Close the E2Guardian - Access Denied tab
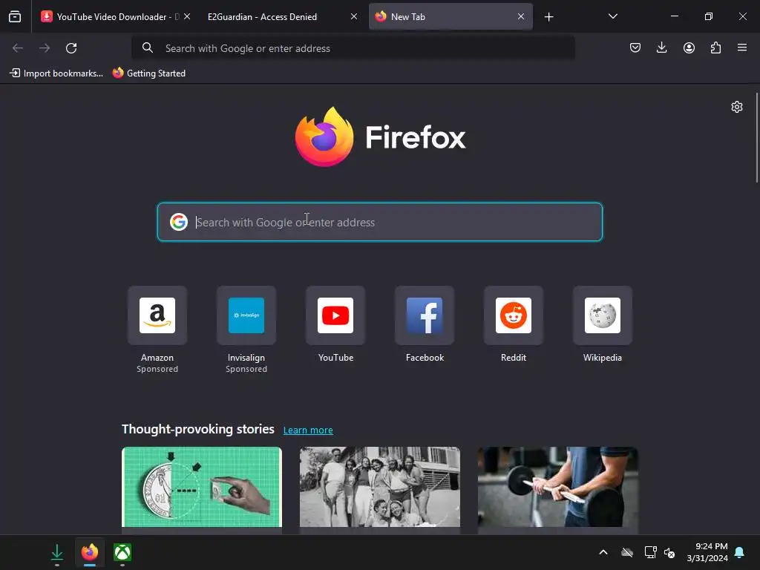Viewport: 760px width, 570px height. click(x=354, y=16)
